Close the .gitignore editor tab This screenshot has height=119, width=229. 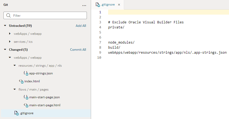pos(119,5)
